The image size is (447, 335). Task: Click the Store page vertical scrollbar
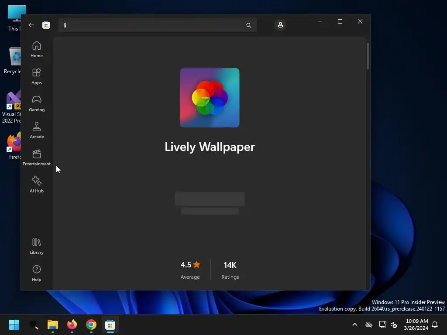[368, 56]
